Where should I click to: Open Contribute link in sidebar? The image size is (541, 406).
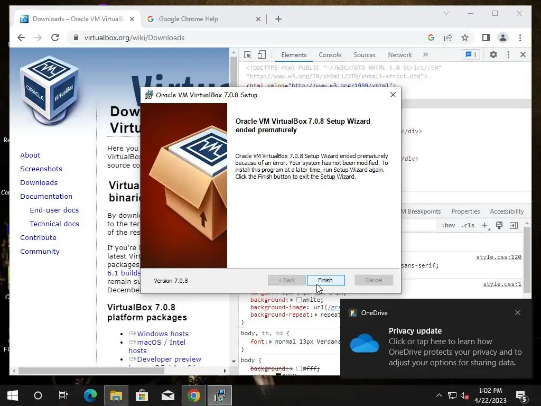pos(38,237)
